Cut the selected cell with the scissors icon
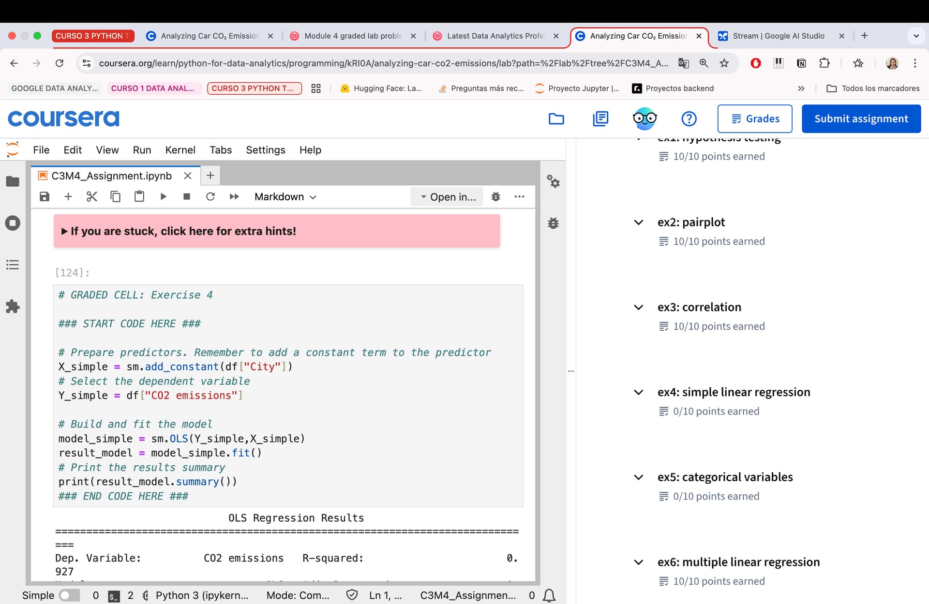The width and height of the screenshot is (929, 604). pyautogui.click(x=92, y=197)
